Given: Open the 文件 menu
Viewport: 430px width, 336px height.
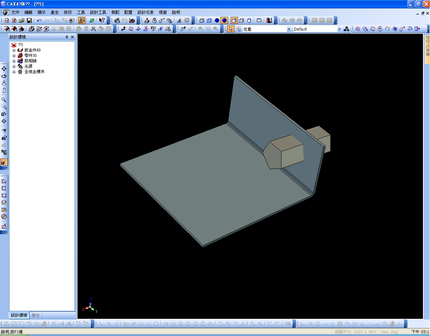Looking at the screenshot, I should click(x=15, y=12).
